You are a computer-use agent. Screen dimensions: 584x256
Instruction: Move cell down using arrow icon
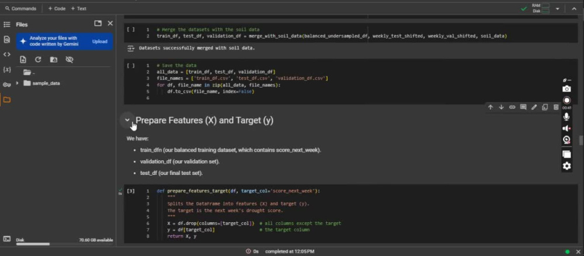point(501,107)
